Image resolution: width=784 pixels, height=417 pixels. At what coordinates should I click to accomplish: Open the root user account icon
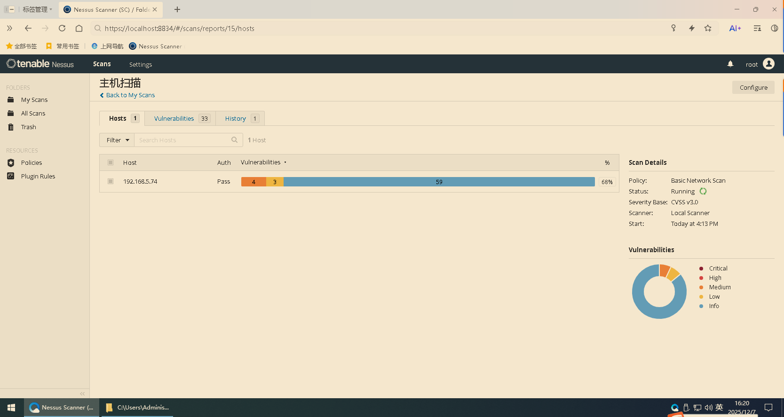point(768,64)
